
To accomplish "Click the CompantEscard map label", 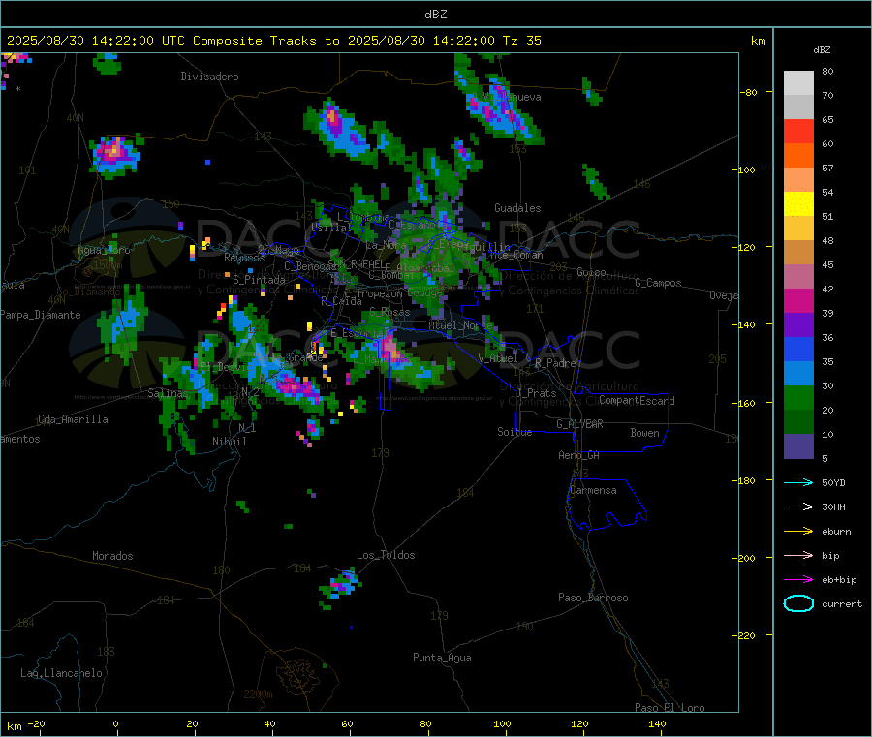I will (x=637, y=400).
